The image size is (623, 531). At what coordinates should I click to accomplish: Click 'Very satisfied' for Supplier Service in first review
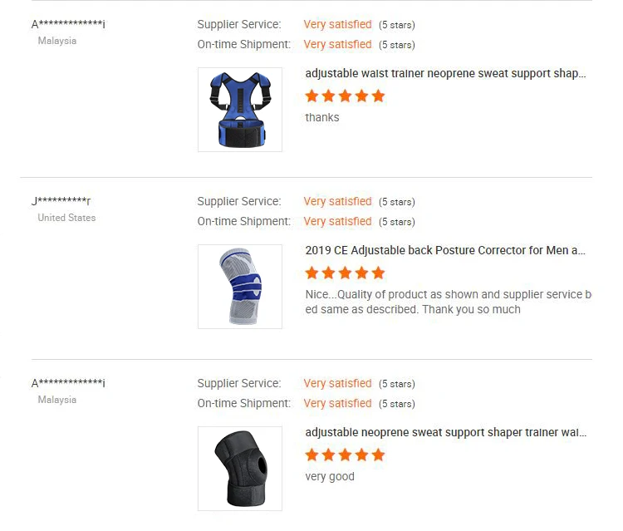(337, 24)
